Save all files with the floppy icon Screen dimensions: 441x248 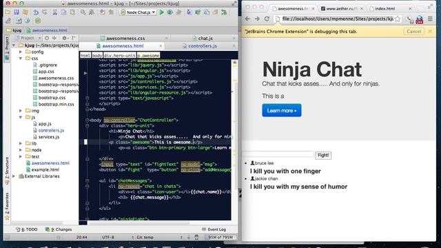tap(17, 12)
